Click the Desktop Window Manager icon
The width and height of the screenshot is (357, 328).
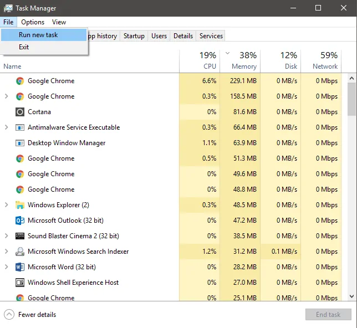click(20, 143)
